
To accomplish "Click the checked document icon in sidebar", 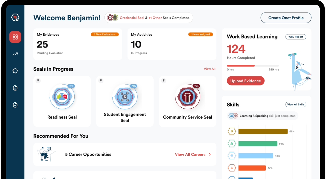I will 15,105.
